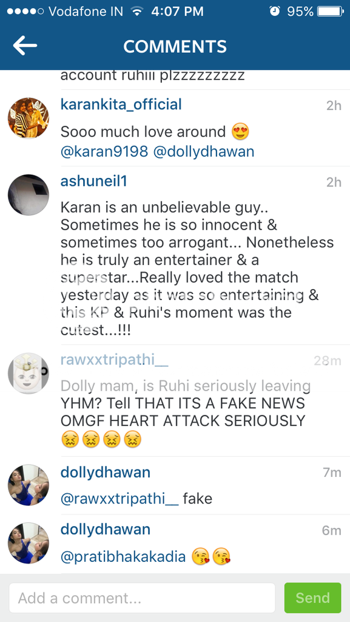Viewport: 350px width, 622px height.
Task: Open the rawxxtripathi__ username link
Action: tap(115, 360)
